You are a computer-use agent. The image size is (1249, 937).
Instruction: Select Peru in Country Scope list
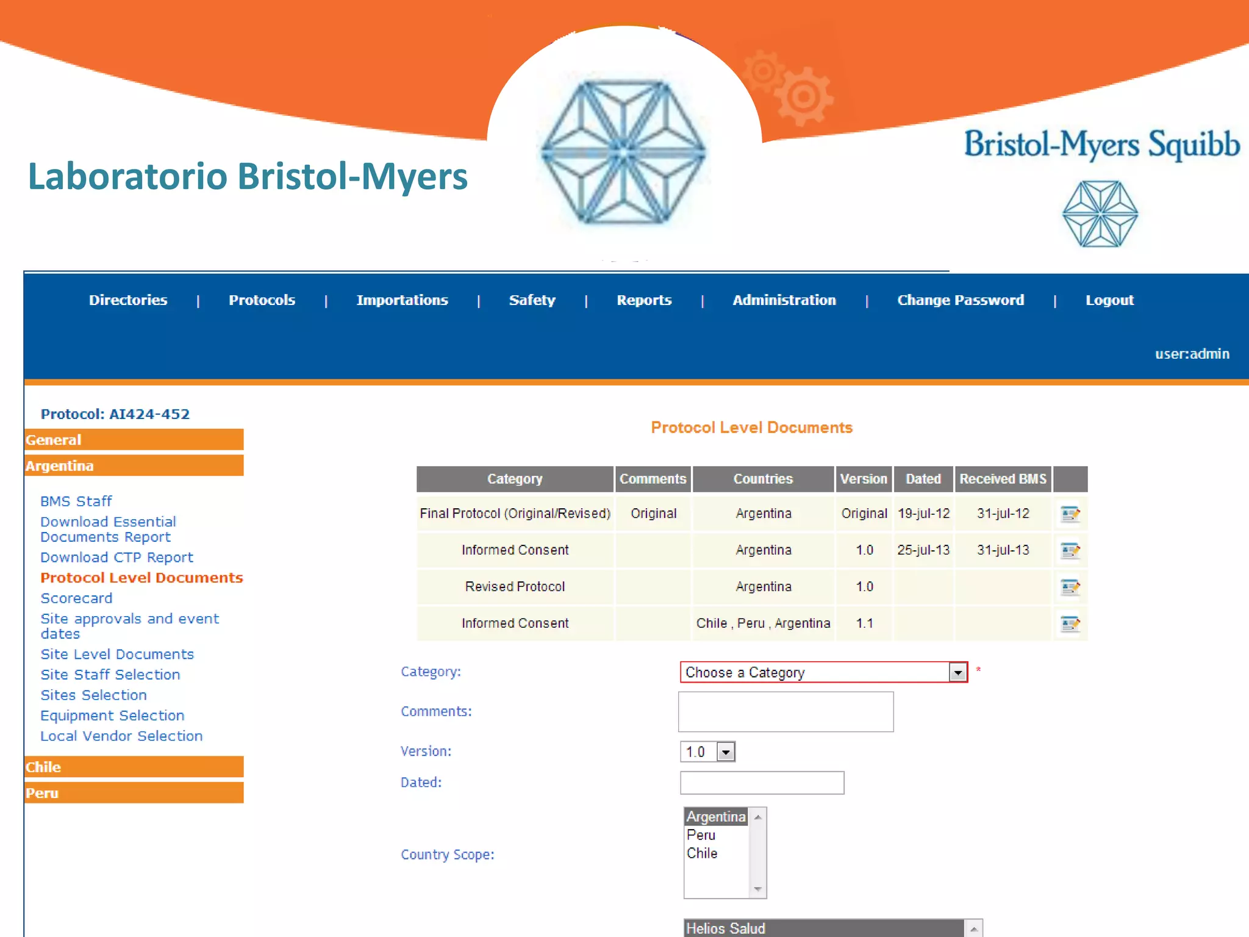[717, 835]
